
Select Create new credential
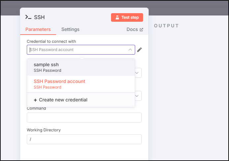coord(81,100)
